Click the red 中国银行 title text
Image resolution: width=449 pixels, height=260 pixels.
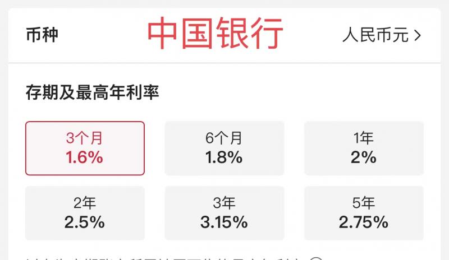pos(215,33)
